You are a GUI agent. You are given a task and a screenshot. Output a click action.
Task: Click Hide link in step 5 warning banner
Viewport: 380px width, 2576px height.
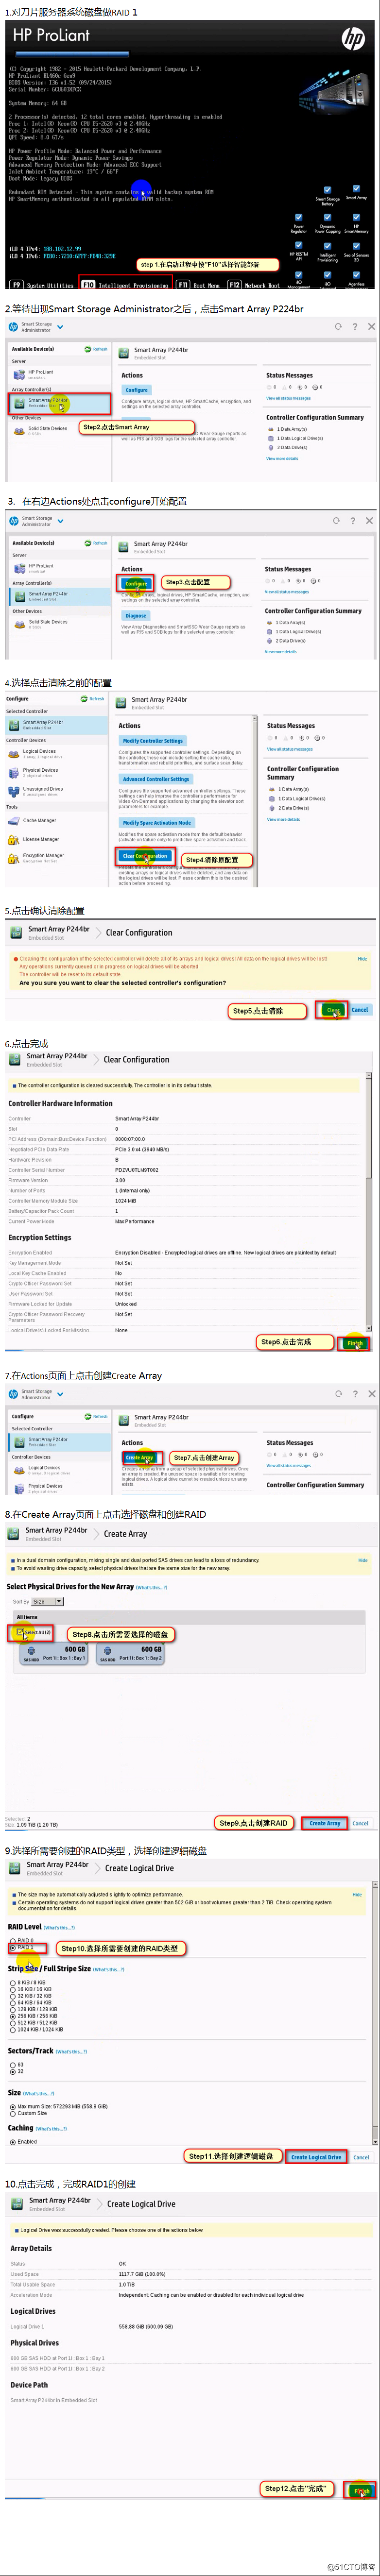point(362,958)
